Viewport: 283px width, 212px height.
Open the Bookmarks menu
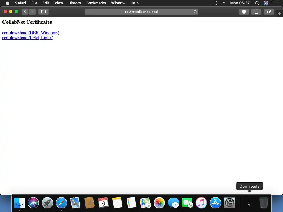(96, 3)
